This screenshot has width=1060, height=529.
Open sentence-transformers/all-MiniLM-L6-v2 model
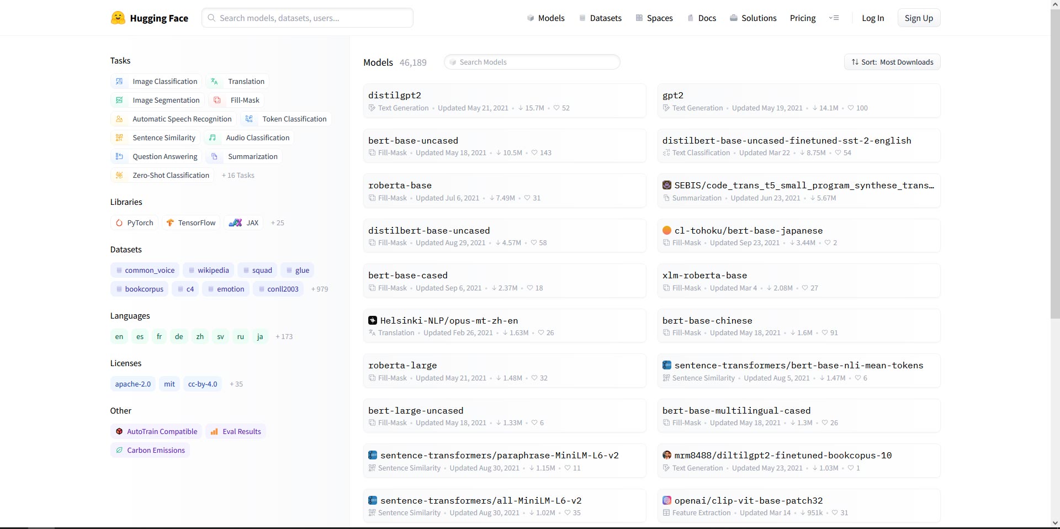point(505,506)
